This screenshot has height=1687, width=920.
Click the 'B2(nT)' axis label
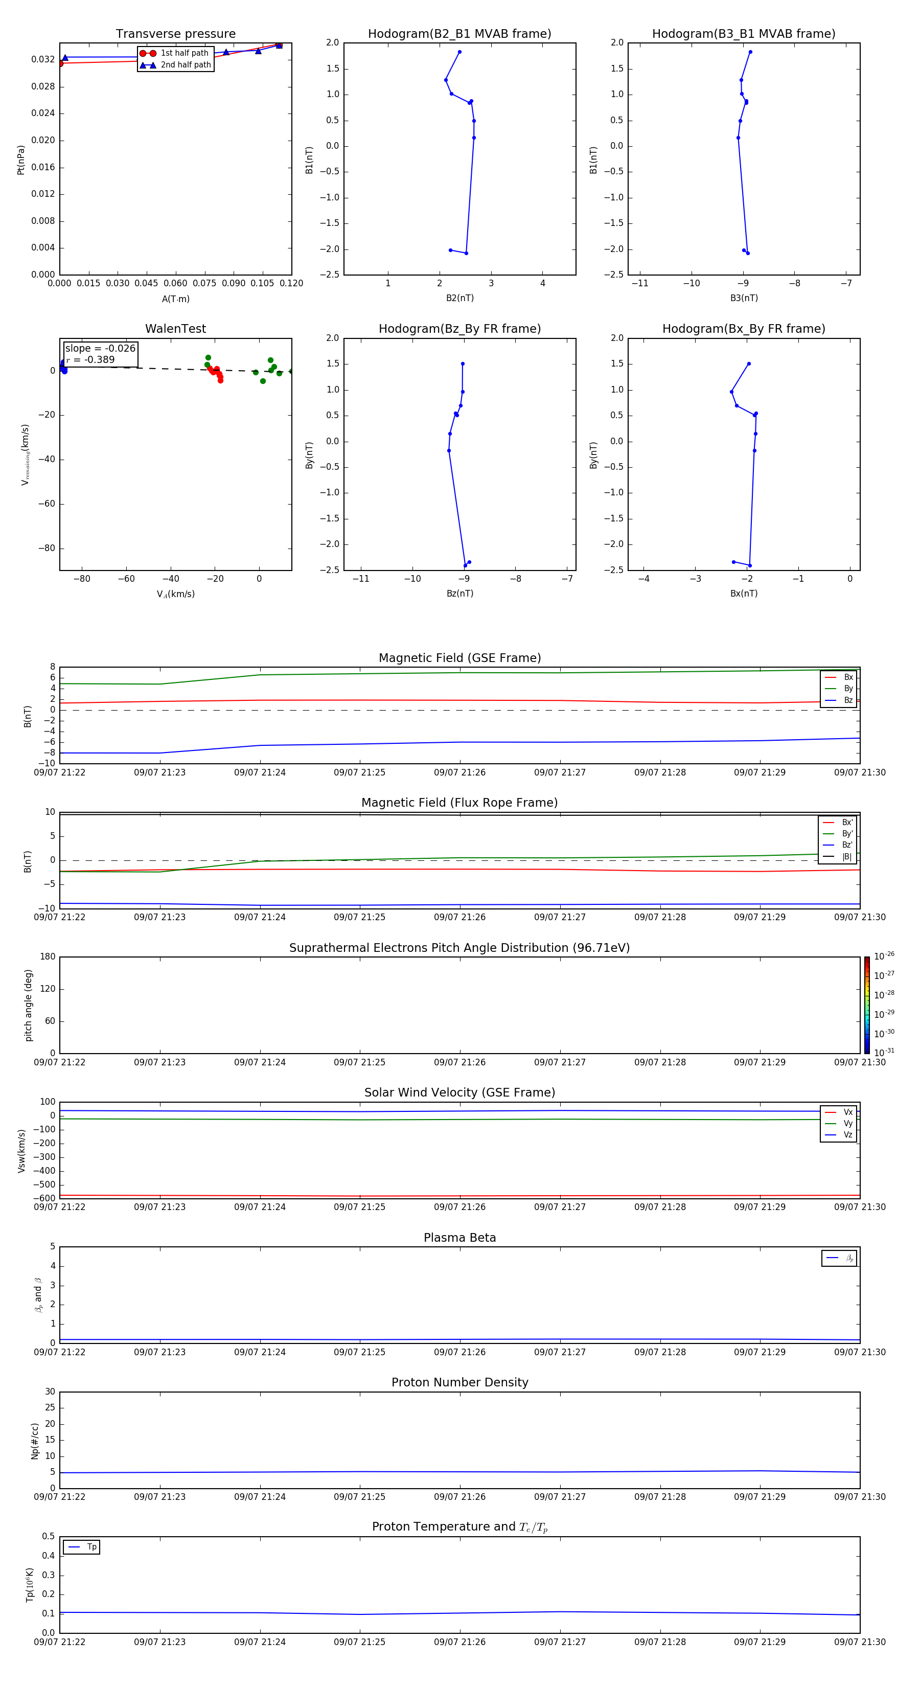(459, 298)
